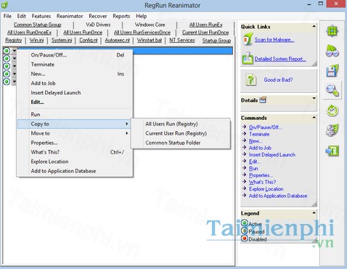This screenshot has height=269, width=347.
Task: Choose All Users Run (Registry) in submenu
Action: (181, 124)
